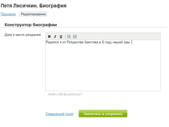The width and height of the screenshot is (169, 127).
Task: Open the Следующий пункт link
Action: (59, 114)
